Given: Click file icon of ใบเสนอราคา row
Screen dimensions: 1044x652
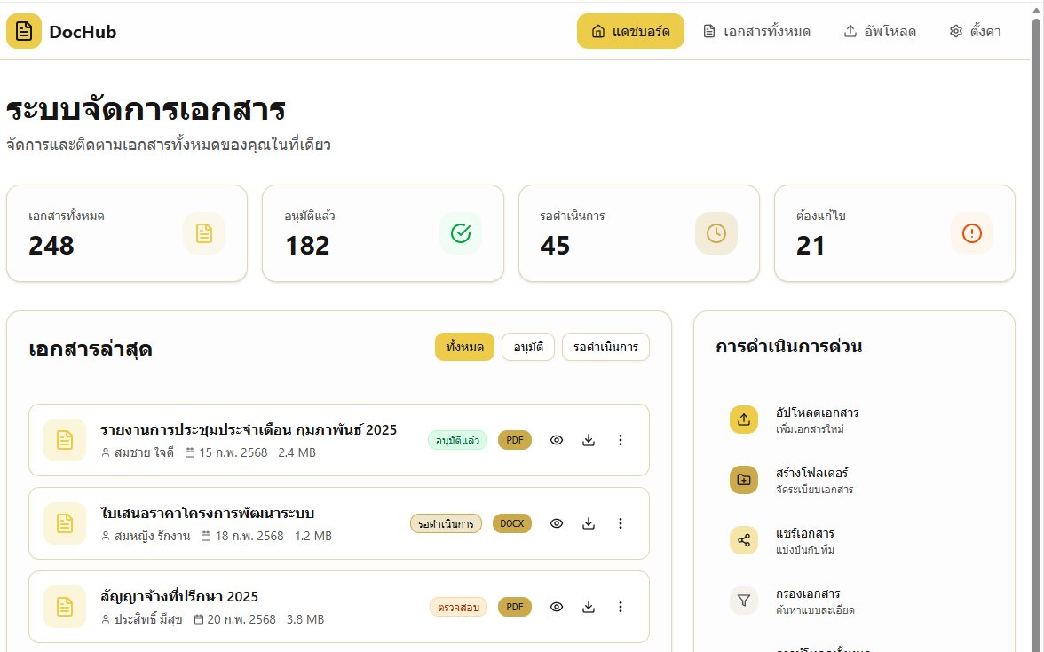Looking at the screenshot, I should click(65, 523).
